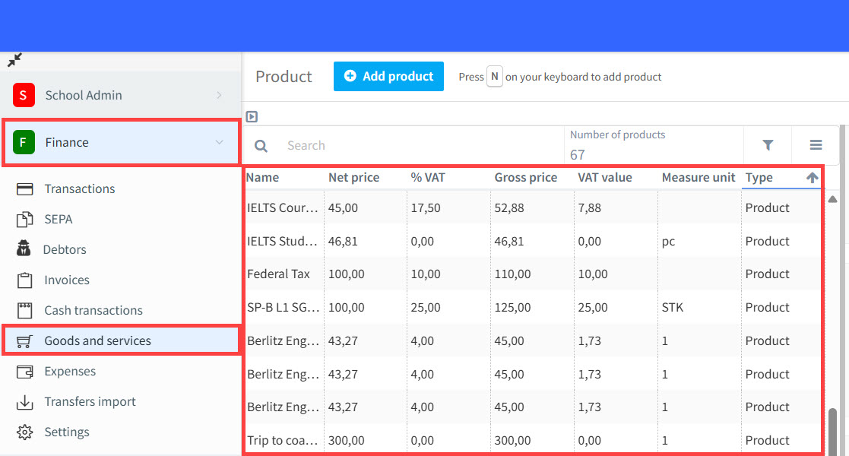The image size is (849, 456).
Task: Open the filter funnel icon
Action: (768, 145)
